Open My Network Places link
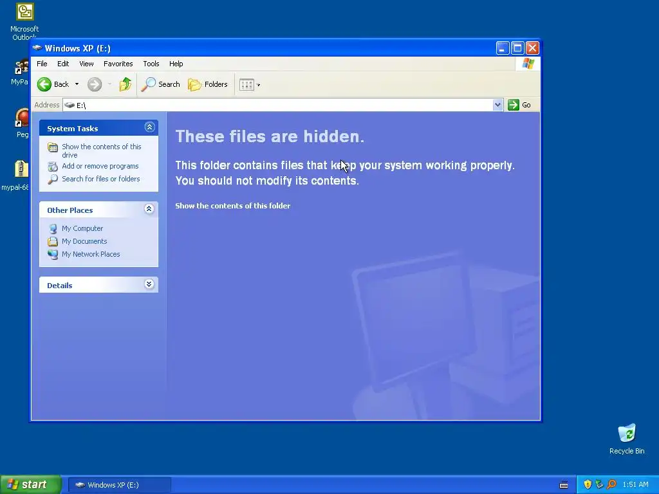 pyautogui.click(x=91, y=254)
